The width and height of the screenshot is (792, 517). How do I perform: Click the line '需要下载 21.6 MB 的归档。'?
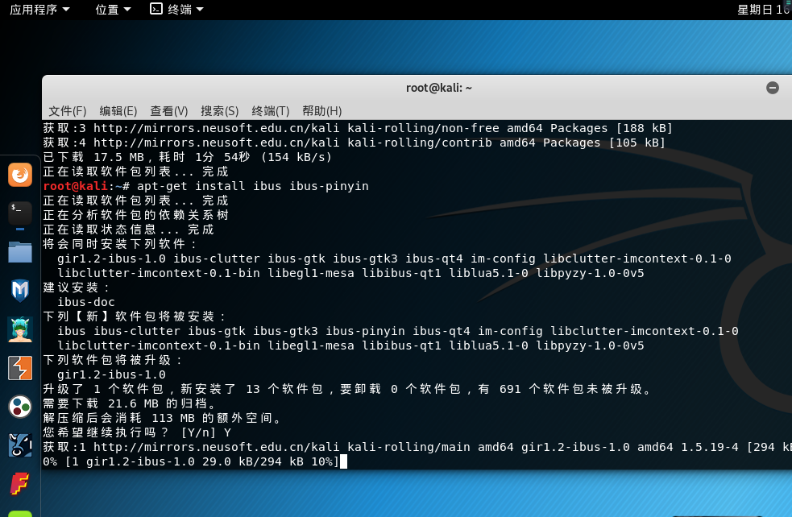[x=130, y=404]
